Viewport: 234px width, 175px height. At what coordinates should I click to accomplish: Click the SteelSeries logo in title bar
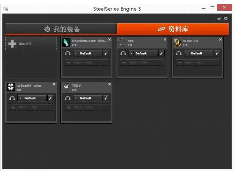tap(6, 9)
